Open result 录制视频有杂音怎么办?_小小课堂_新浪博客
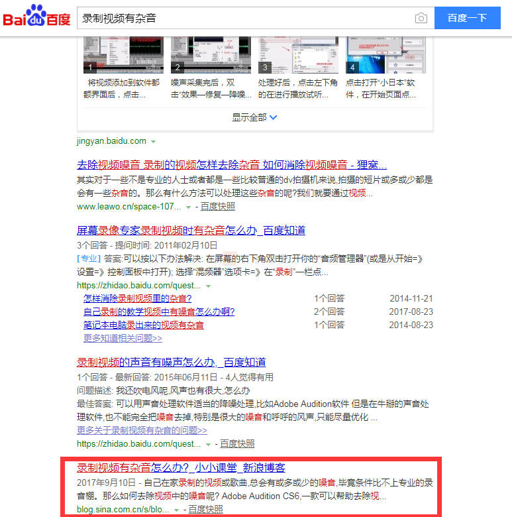This screenshot has width=512, height=517. 181,467
